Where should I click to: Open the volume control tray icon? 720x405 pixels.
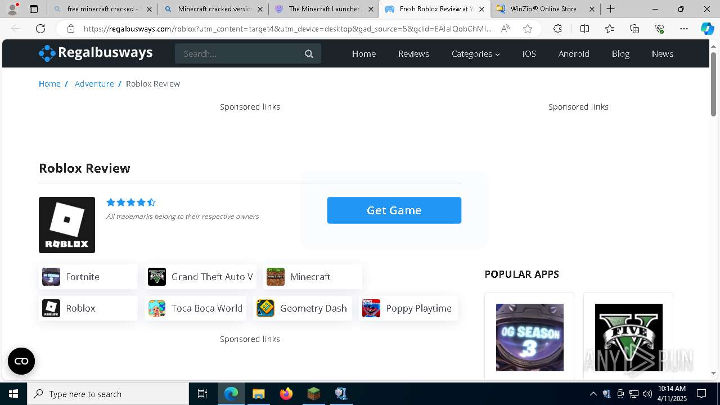[x=647, y=394]
